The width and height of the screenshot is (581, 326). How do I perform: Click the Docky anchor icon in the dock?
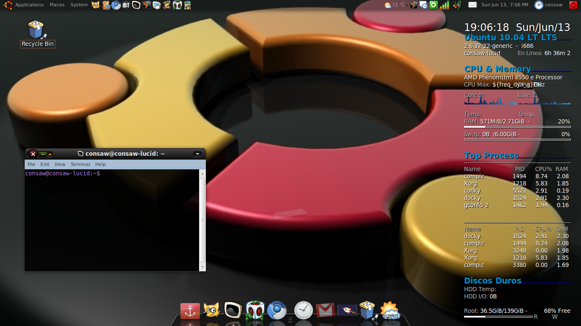(190, 311)
